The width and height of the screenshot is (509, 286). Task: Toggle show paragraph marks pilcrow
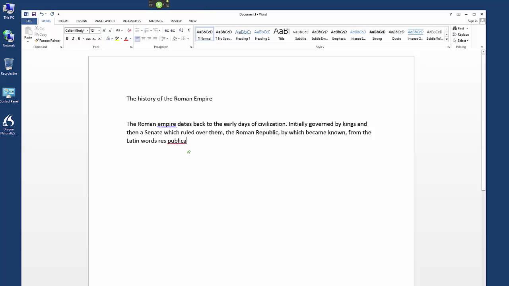click(189, 31)
